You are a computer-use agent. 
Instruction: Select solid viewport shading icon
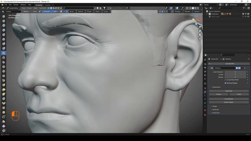point(193,8)
